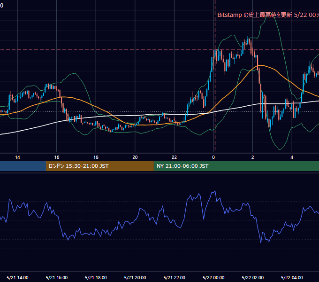Click the 5/21 20:00 label on lower axis
The height and width of the screenshot is (282, 319).
click(135, 277)
